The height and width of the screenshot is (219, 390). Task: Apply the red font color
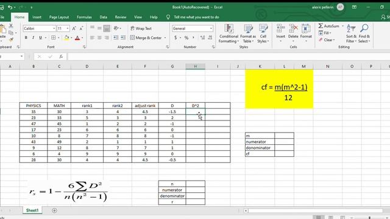[77, 38]
